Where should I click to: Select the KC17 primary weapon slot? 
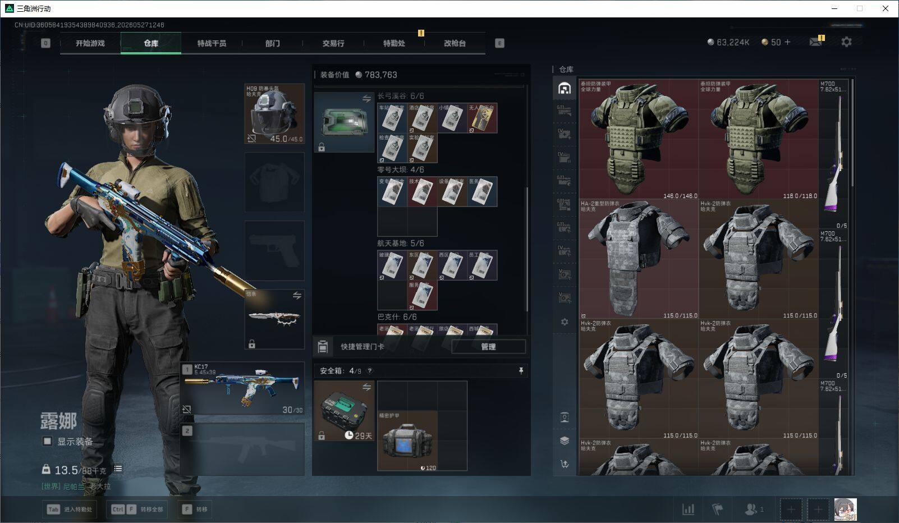[x=243, y=388]
